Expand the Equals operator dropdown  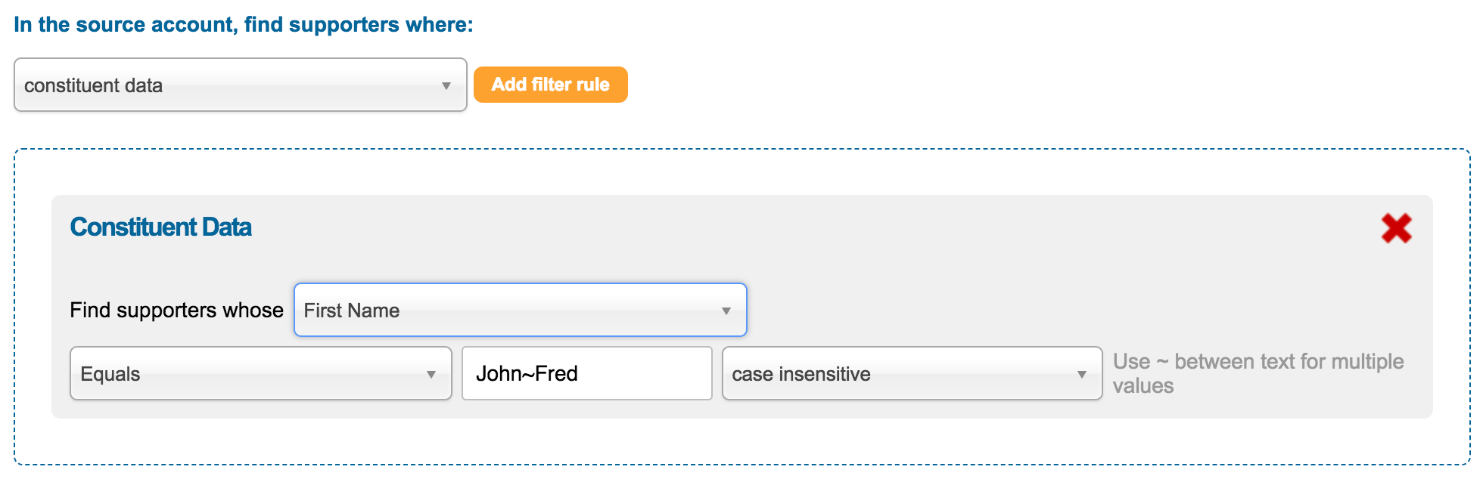coord(260,373)
